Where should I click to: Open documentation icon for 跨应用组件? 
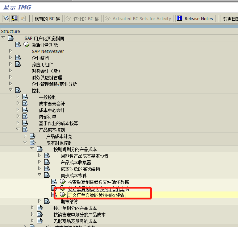point(18,64)
